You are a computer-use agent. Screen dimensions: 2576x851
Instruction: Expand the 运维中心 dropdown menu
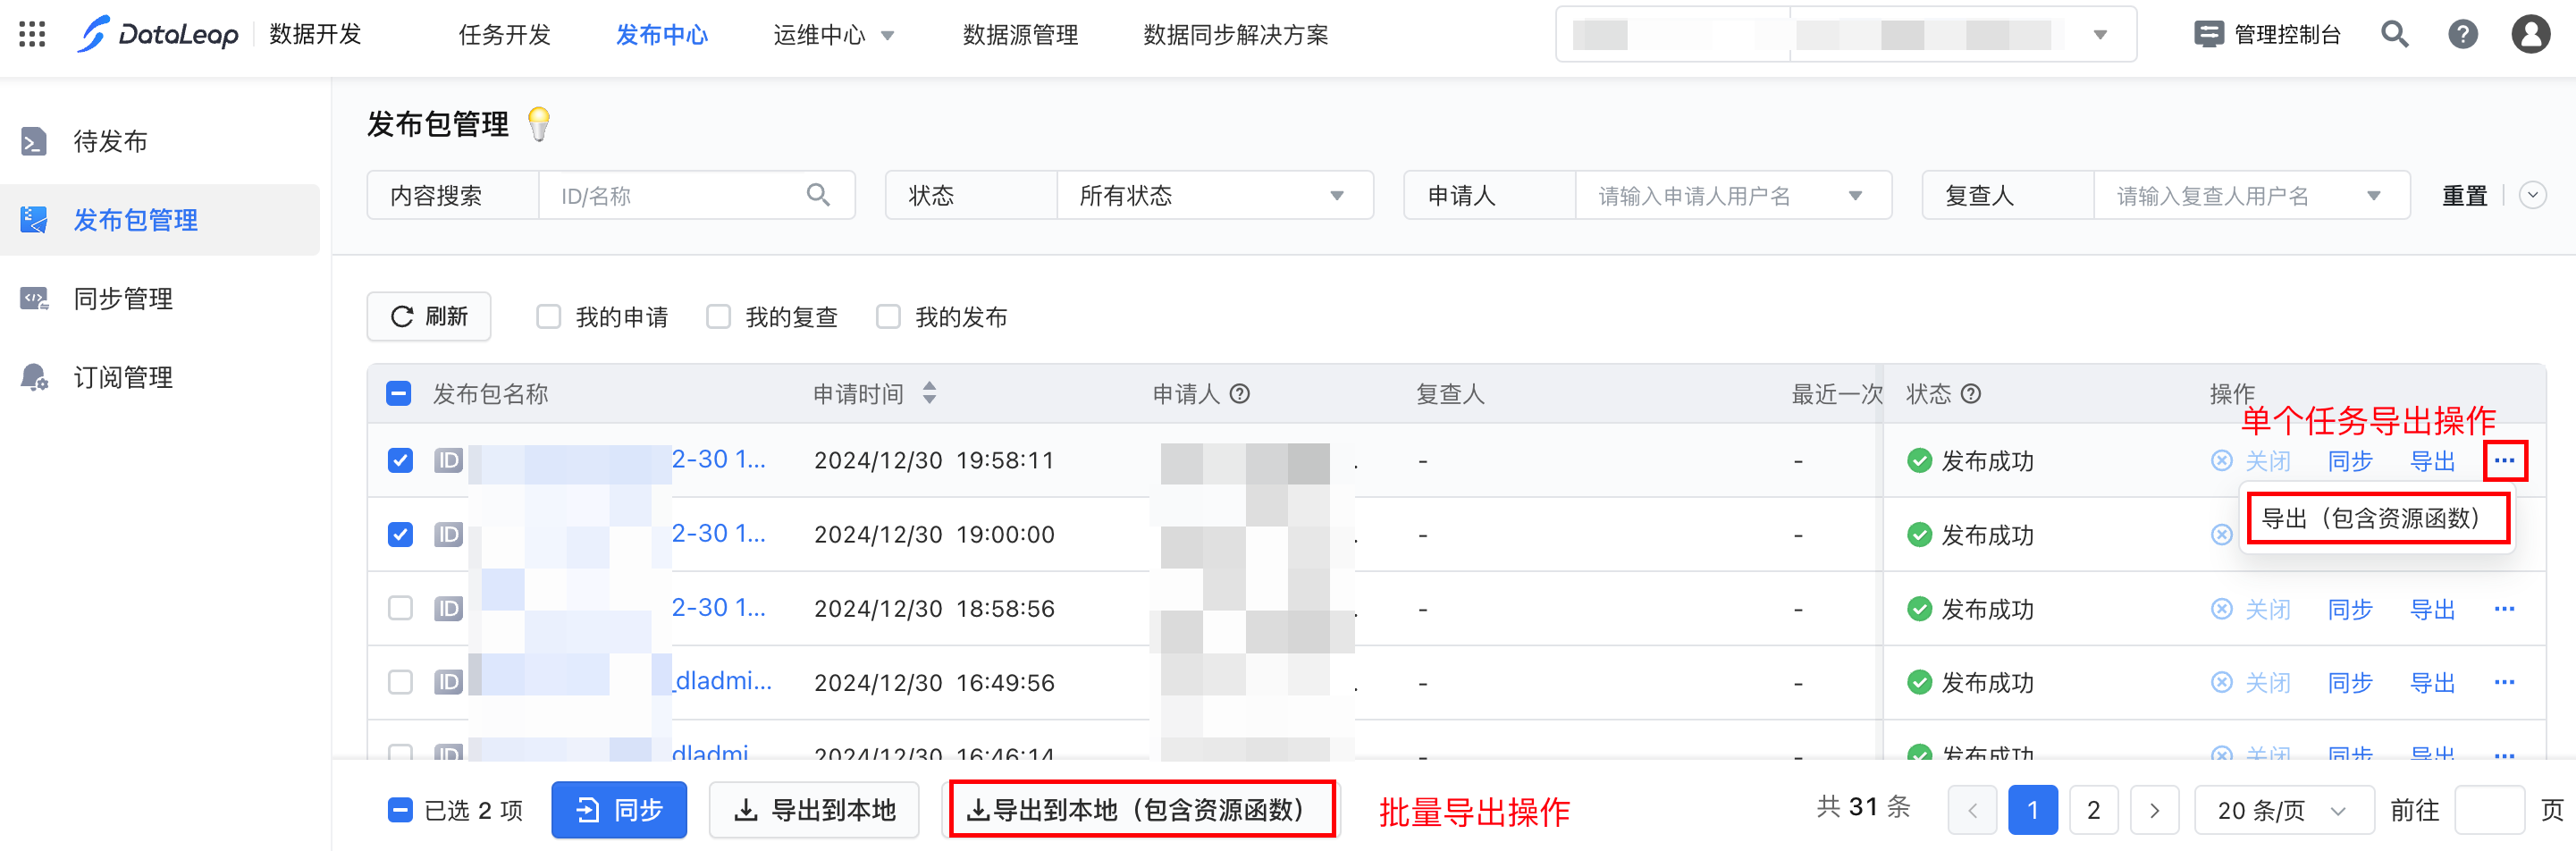[x=833, y=36]
